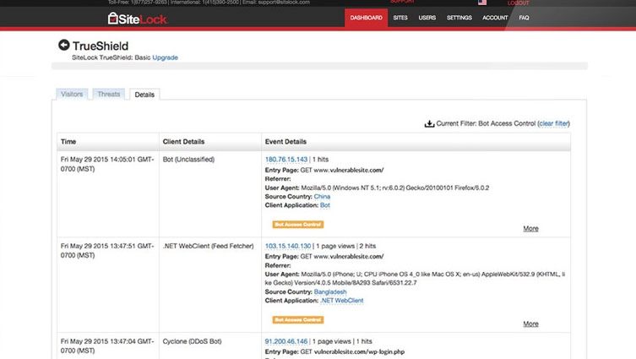Click the Upgrade link
Viewport: 636px width, 359px height.
(165, 57)
